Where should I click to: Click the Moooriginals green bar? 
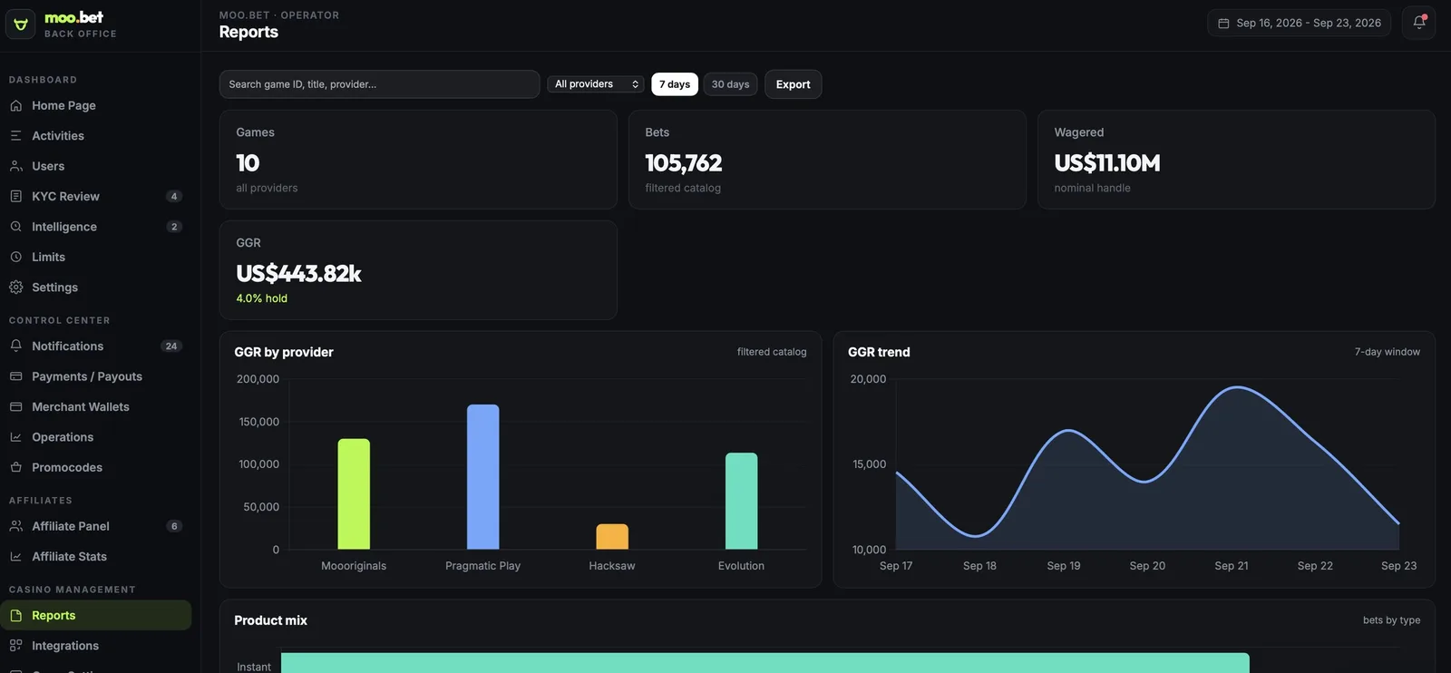354,494
